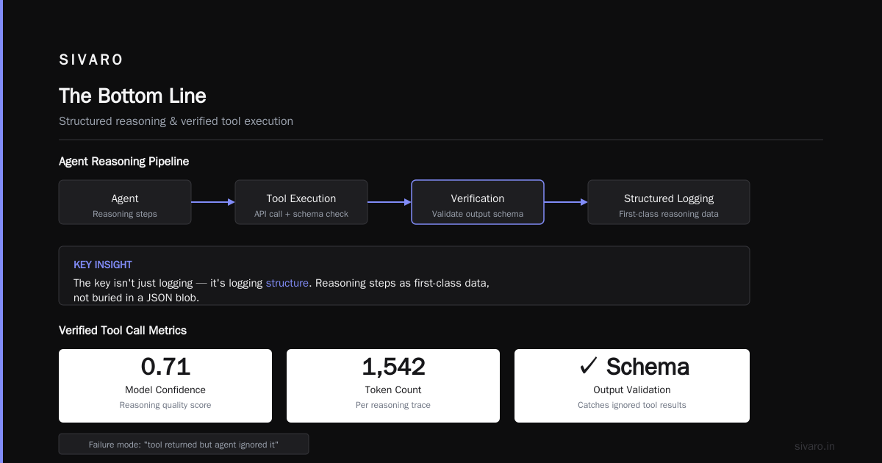882x463 pixels.
Task: Click 'Verified Tool Call Metrics' heading
Action: coord(123,331)
